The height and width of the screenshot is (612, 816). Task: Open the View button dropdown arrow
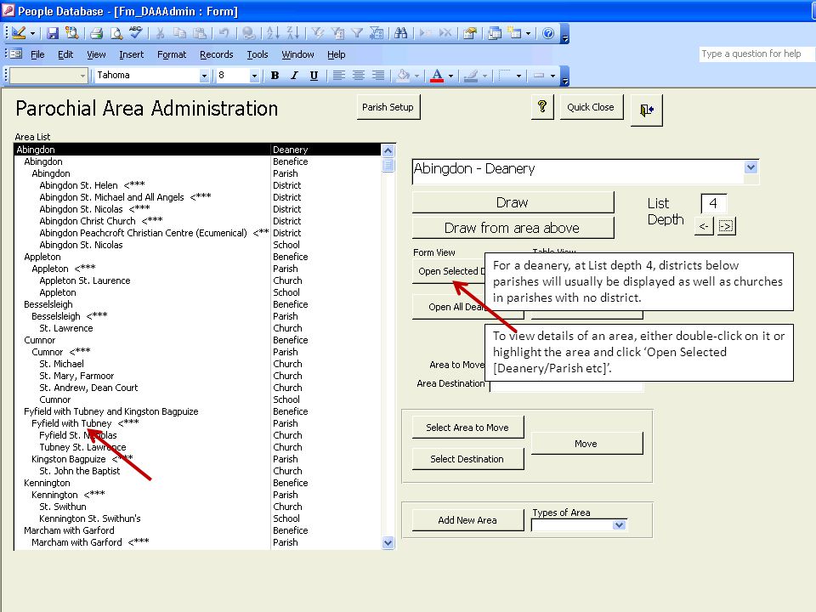(32, 33)
